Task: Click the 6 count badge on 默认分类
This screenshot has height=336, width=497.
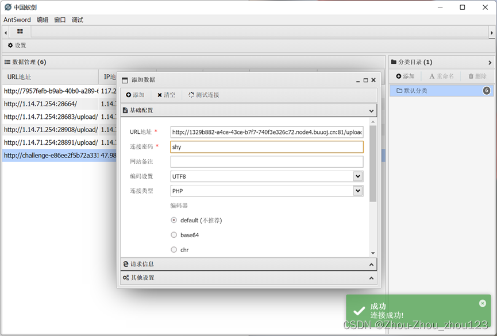Action: [487, 91]
